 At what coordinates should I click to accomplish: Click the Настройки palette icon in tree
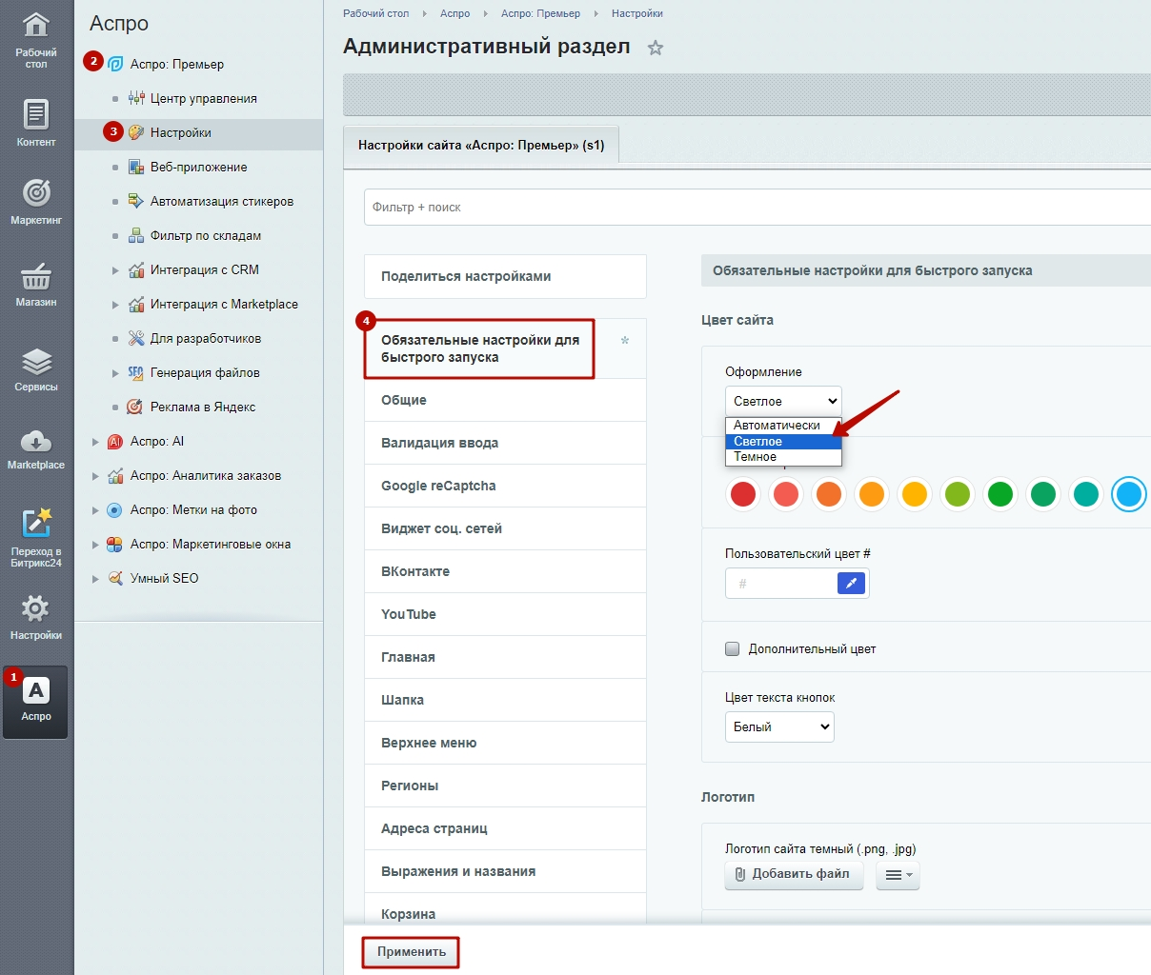pos(136,132)
